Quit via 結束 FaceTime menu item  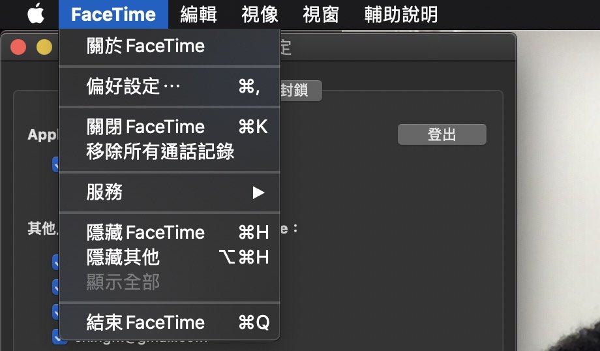point(145,322)
